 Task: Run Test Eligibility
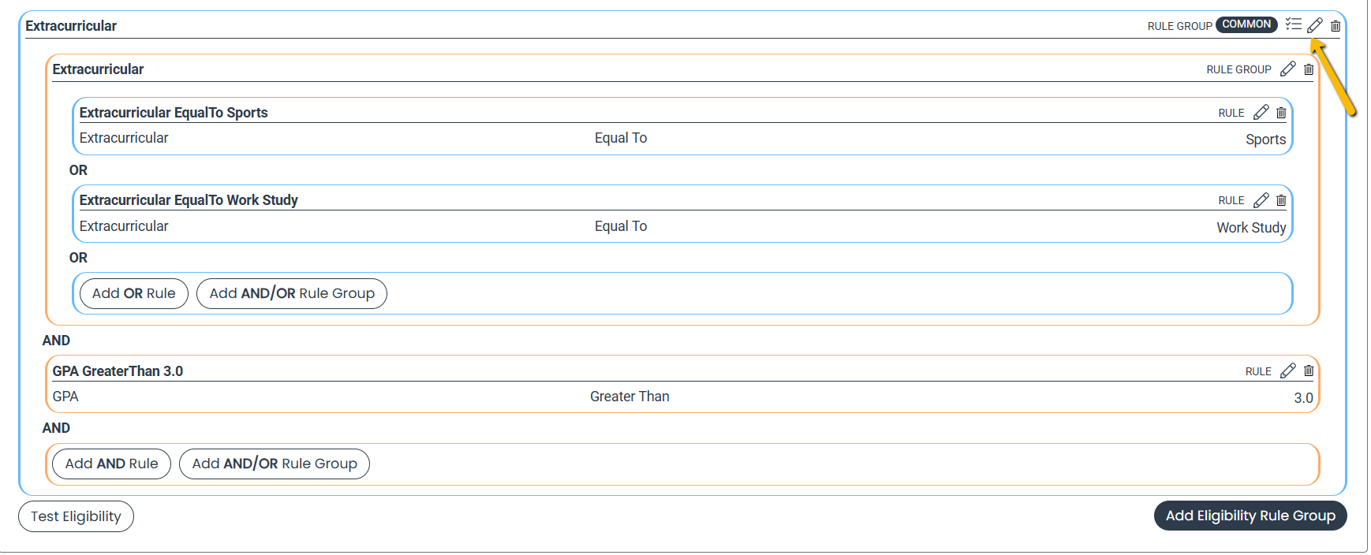(76, 516)
